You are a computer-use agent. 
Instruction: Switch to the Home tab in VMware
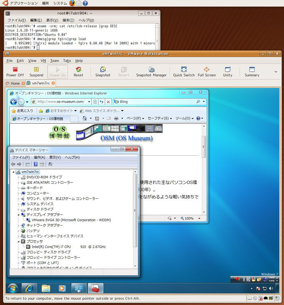click(15, 83)
